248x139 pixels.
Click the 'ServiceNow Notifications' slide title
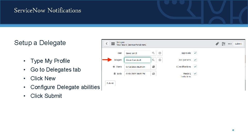[x=48, y=10]
